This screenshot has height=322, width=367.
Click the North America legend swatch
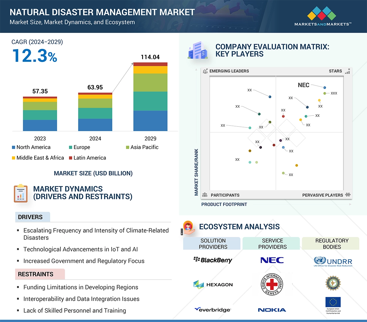[x=13, y=148]
